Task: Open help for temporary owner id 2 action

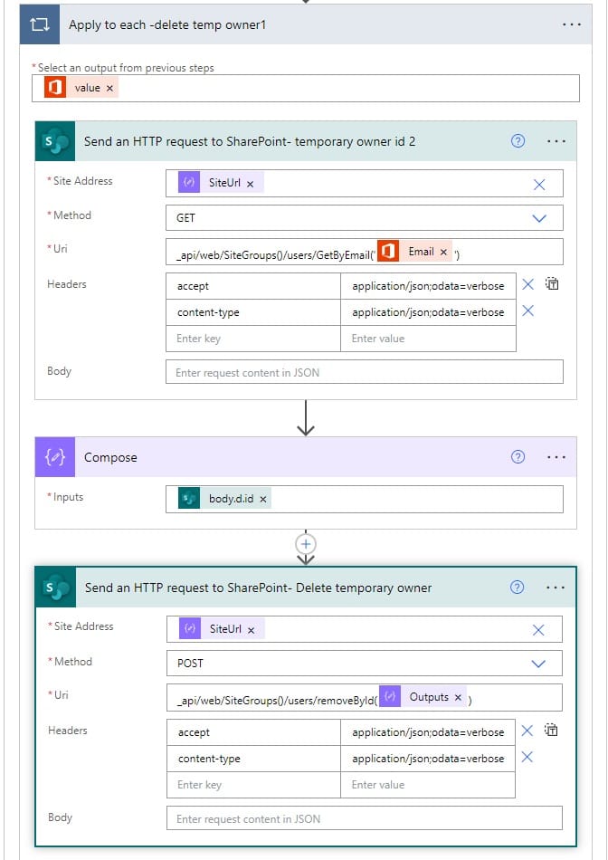Action: pyautogui.click(x=518, y=141)
